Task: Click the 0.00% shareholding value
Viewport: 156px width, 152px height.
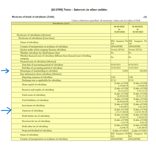Action: click(x=125, y=71)
